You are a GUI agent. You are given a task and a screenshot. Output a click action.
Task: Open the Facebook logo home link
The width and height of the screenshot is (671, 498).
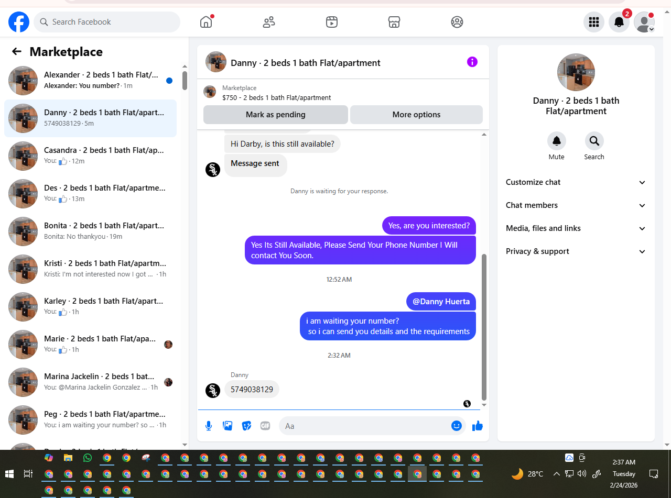(x=19, y=22)
